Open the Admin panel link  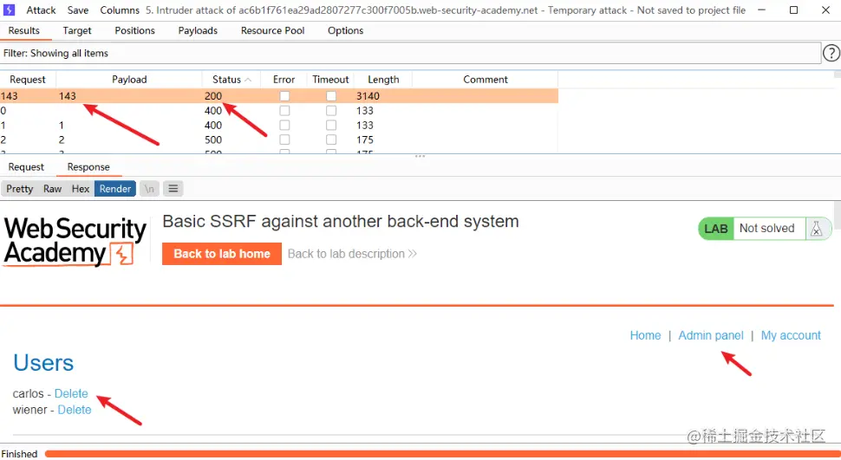711,335
